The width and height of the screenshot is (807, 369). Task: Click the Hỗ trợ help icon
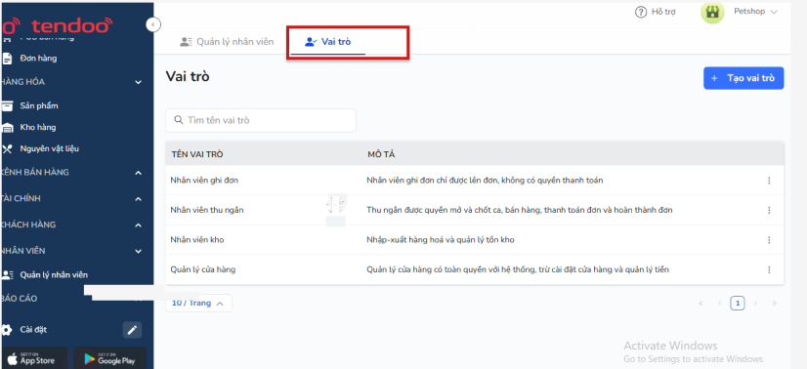click(641, 12)
